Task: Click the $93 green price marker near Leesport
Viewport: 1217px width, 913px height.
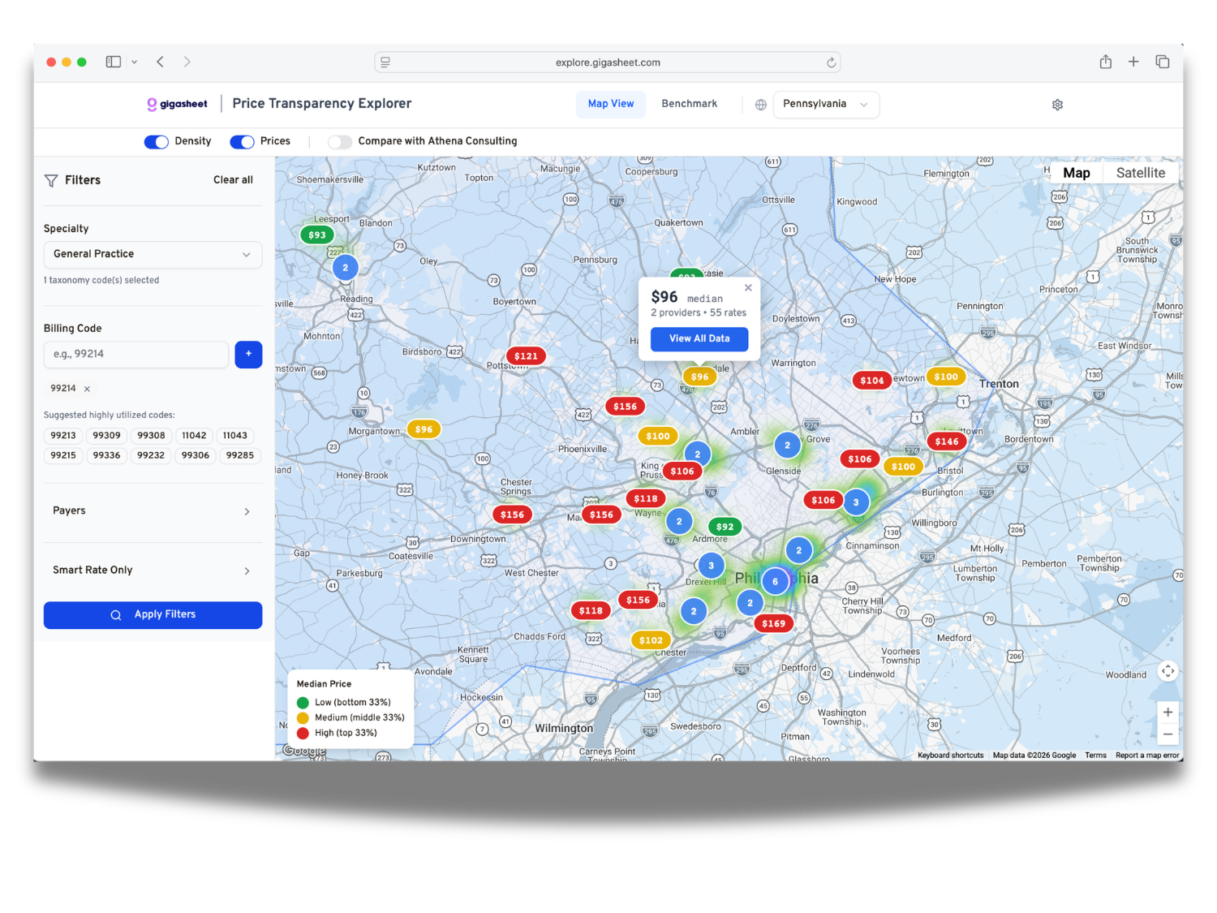Action: [317, 235]
